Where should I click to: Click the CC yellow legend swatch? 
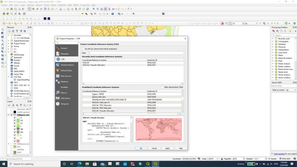[x=18, y=123]
